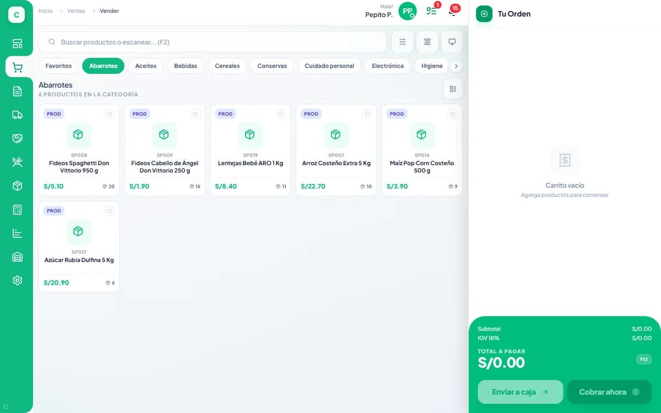Expand more categories with right chevron
Screen dimensions: 661x413
tap(456, 66)
